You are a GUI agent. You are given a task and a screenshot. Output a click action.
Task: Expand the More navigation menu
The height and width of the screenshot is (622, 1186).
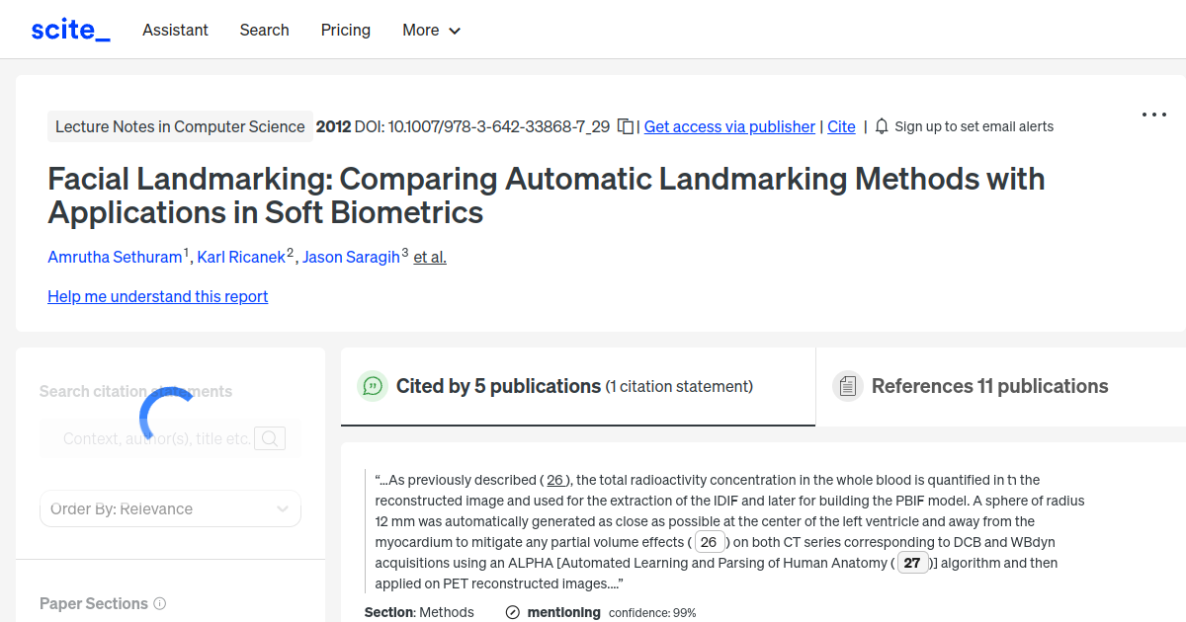431,30
